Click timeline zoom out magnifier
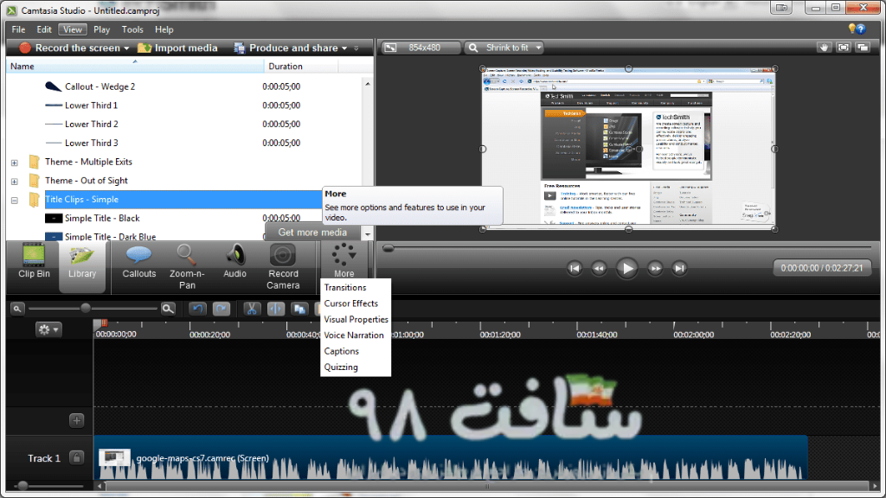Image resolution: width=886 pixels, height=498 pixels. click(x=17, y=309)
